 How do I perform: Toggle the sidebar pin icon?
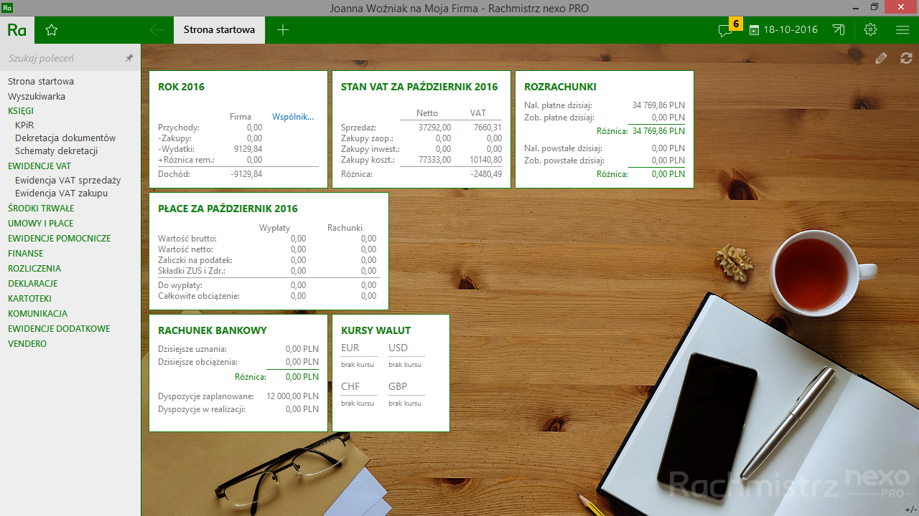click(129, 58)
